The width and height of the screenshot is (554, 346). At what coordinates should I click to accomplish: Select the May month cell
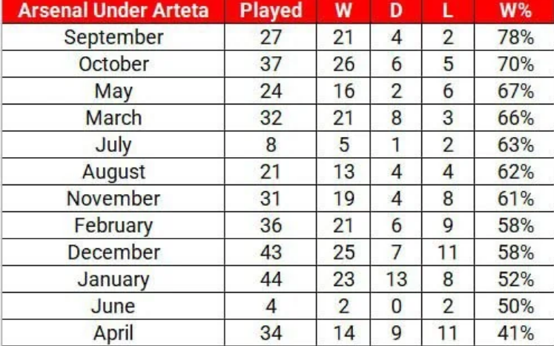113,90
